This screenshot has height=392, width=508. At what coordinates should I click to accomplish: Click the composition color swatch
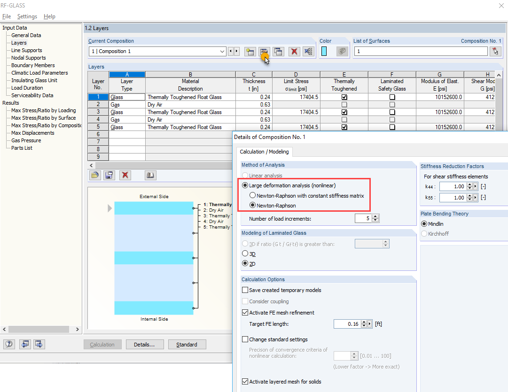[324, 51]
